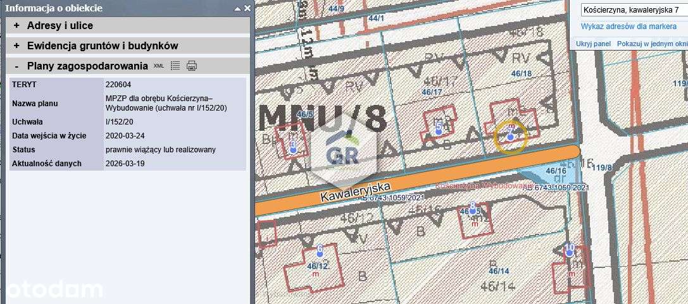Click parcel label 46/5 near marker 3
Image resolution: width=688 pixels, height=304 pixels.
304,114
